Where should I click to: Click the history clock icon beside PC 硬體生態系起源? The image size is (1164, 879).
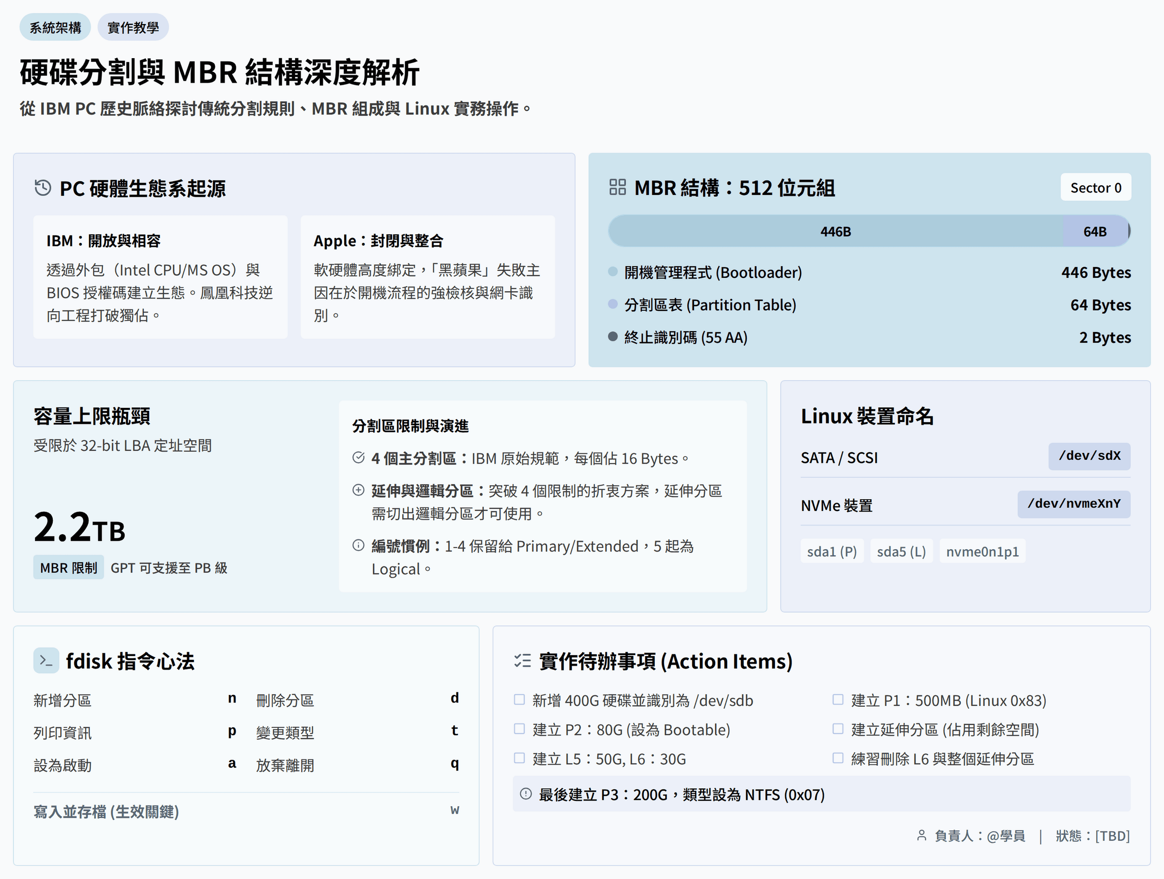(43, 188)
